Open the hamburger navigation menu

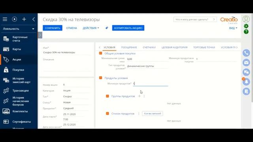click(x=5, y=19)
